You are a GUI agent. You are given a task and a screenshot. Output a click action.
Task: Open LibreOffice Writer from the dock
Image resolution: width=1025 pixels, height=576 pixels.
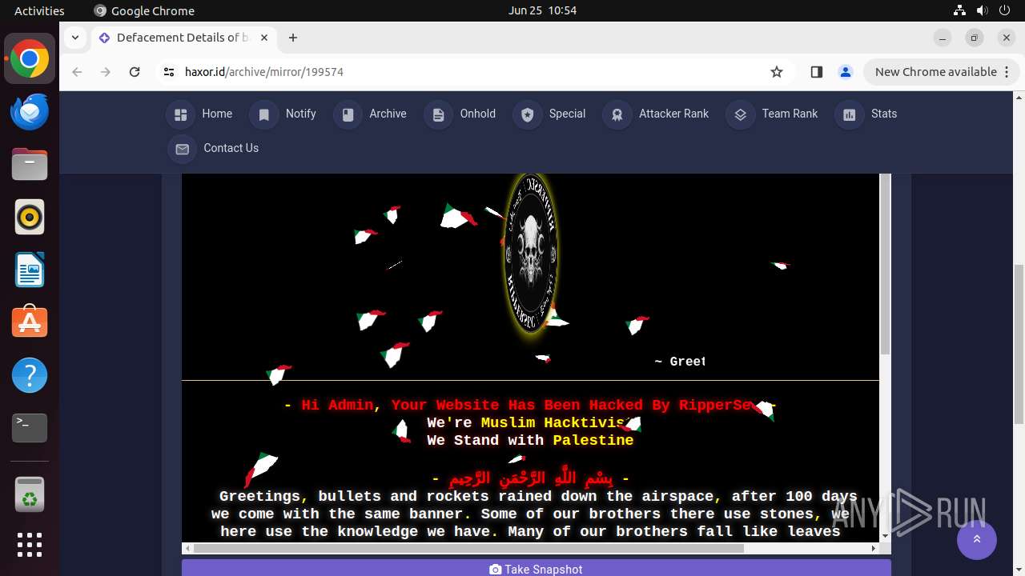pyautogui.click(x=30, y=270)
